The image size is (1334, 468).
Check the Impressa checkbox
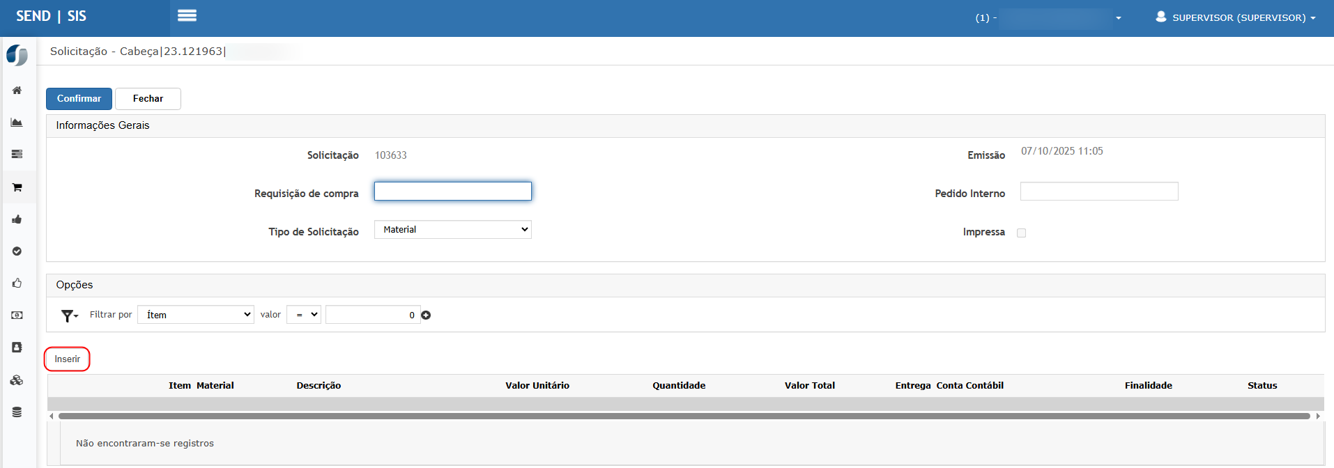tap(1021, 233)
